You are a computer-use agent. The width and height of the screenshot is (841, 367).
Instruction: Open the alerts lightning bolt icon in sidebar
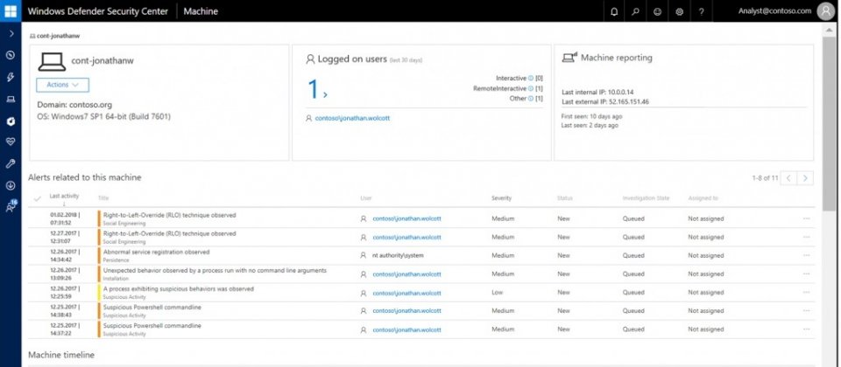[x=11, y=77]
